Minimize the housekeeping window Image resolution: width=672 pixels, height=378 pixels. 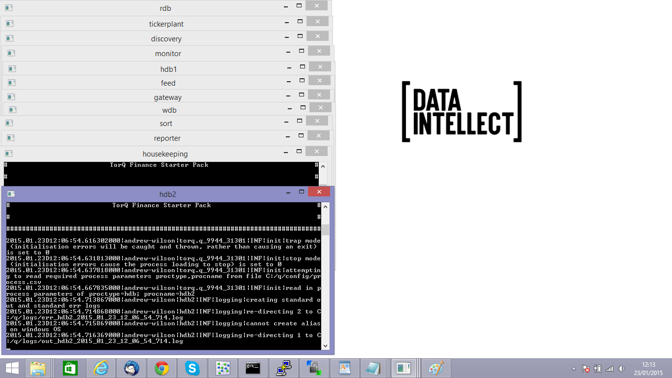pyautogui.click(x=286, y=152)
